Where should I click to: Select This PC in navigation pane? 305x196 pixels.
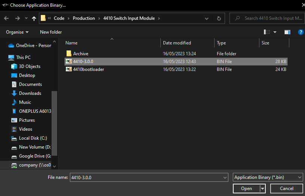pos(19,57)
